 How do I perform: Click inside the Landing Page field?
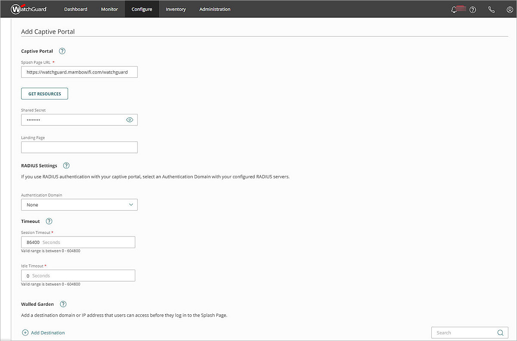pyautogui.click(x=79, y=147)
